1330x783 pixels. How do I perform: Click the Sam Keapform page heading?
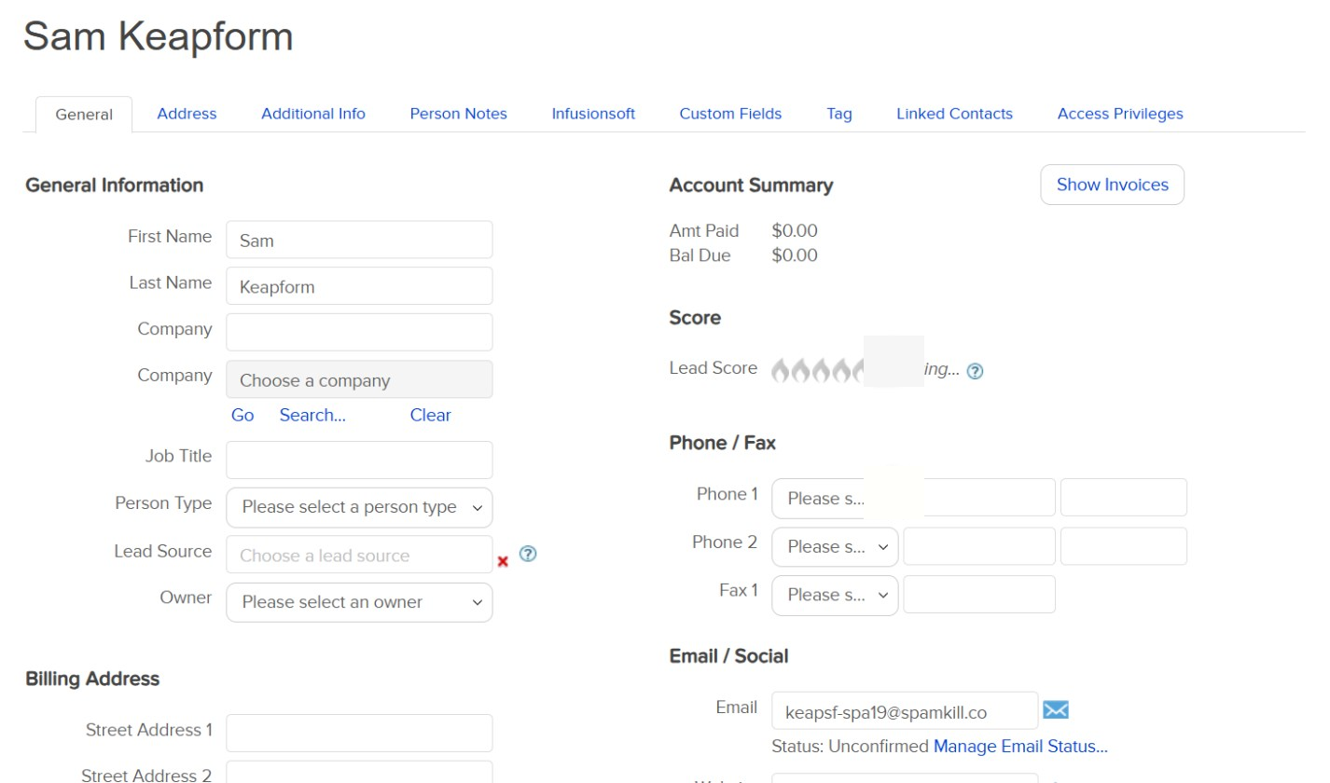159,36
